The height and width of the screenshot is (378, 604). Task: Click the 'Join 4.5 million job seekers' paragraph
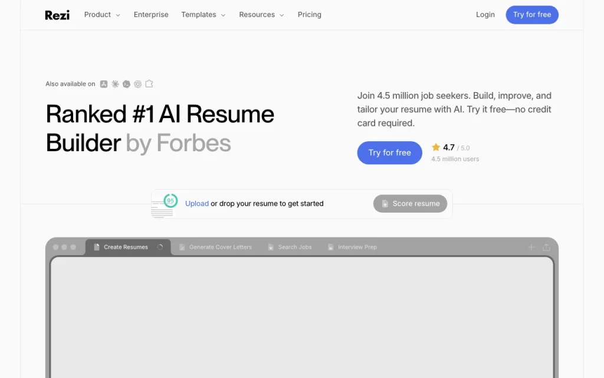pos(454,109)
